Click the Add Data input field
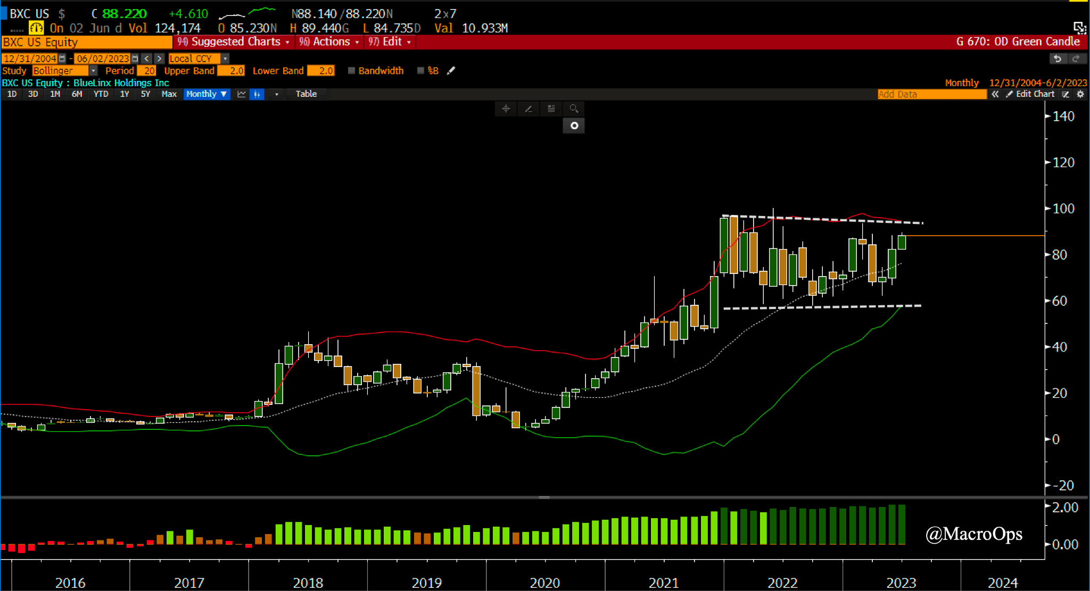This screenshot has height=591, width=1090. pyautogui.click(x=931, y=94)
